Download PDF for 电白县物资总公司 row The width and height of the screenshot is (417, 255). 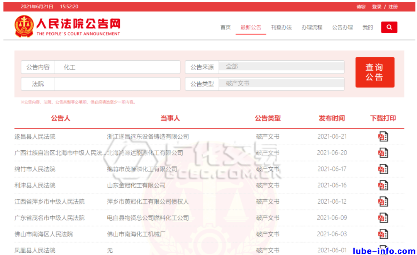coord(383,218)
